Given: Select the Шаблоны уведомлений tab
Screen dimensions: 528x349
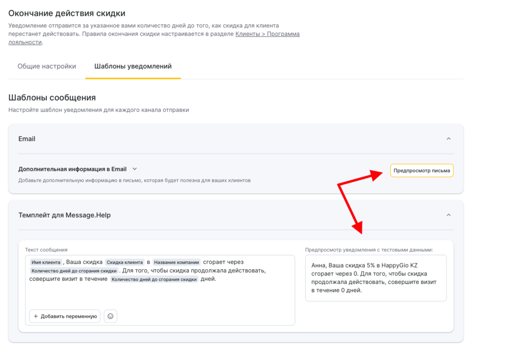Looking at the screenshot, I should [133, 67].
